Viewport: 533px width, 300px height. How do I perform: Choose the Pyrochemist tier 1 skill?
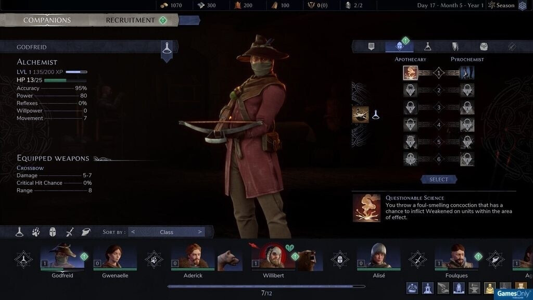point(467,73)
